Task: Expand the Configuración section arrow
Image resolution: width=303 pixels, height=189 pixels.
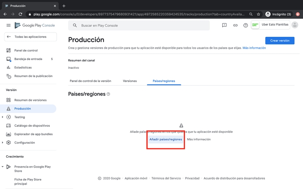Action: [3, 143]
